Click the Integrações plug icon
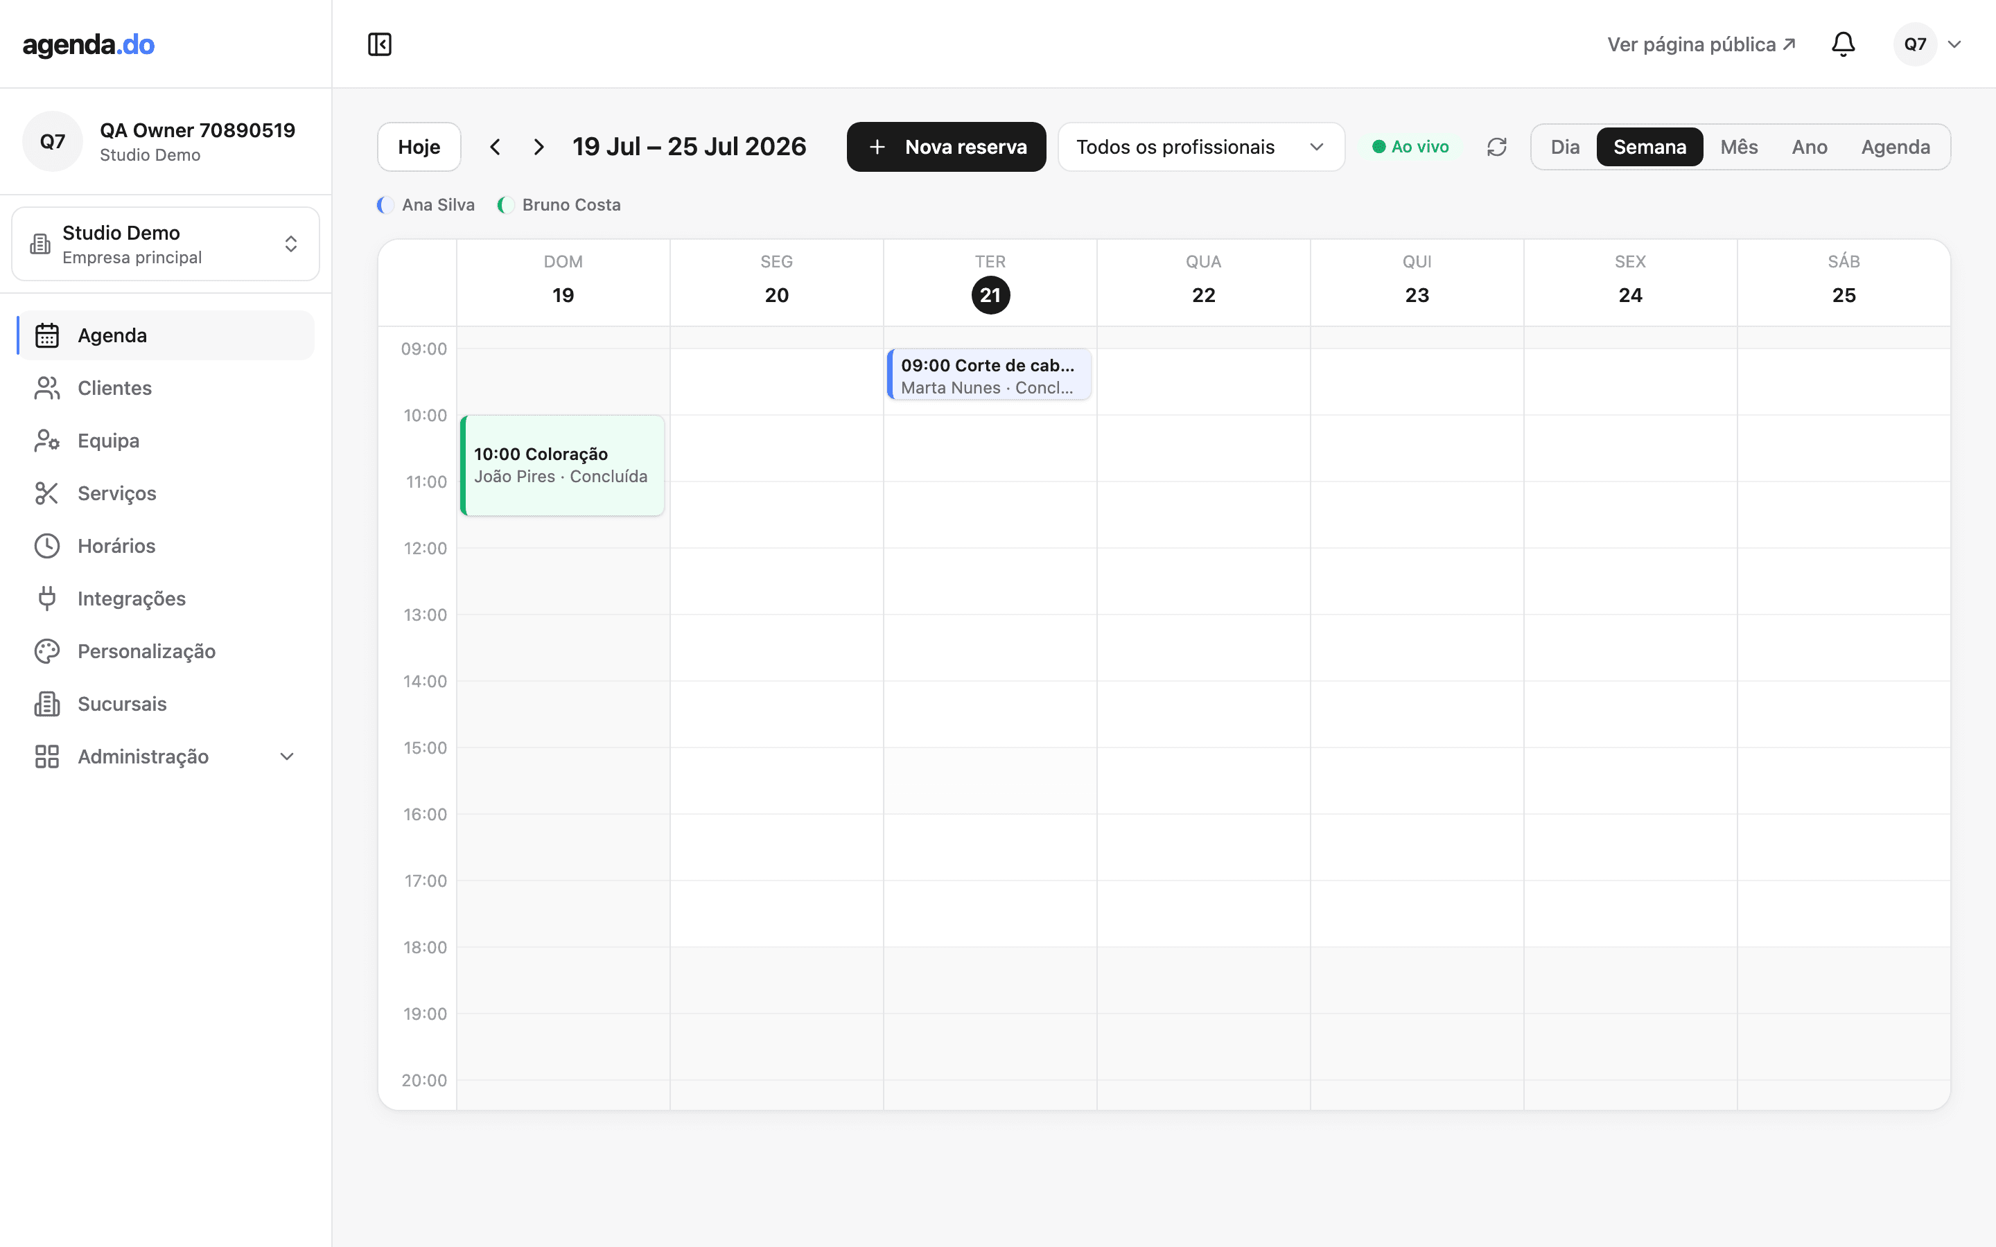Viewport: 1996px width, 1247px height. (x=47, y=599)
